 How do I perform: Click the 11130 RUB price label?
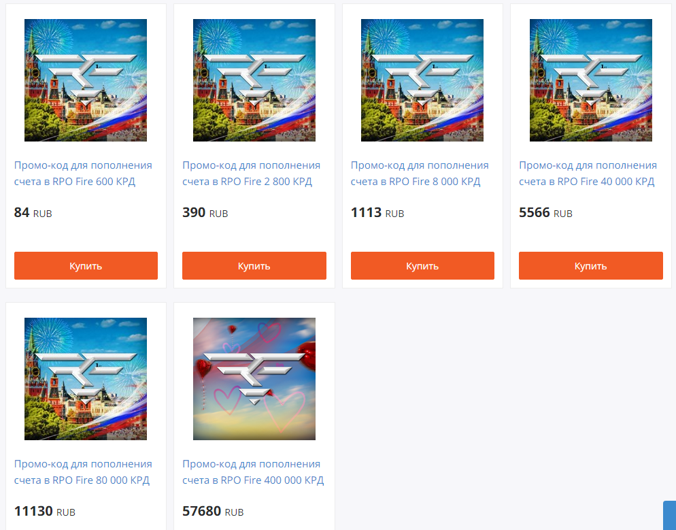(x=45, y=512)
